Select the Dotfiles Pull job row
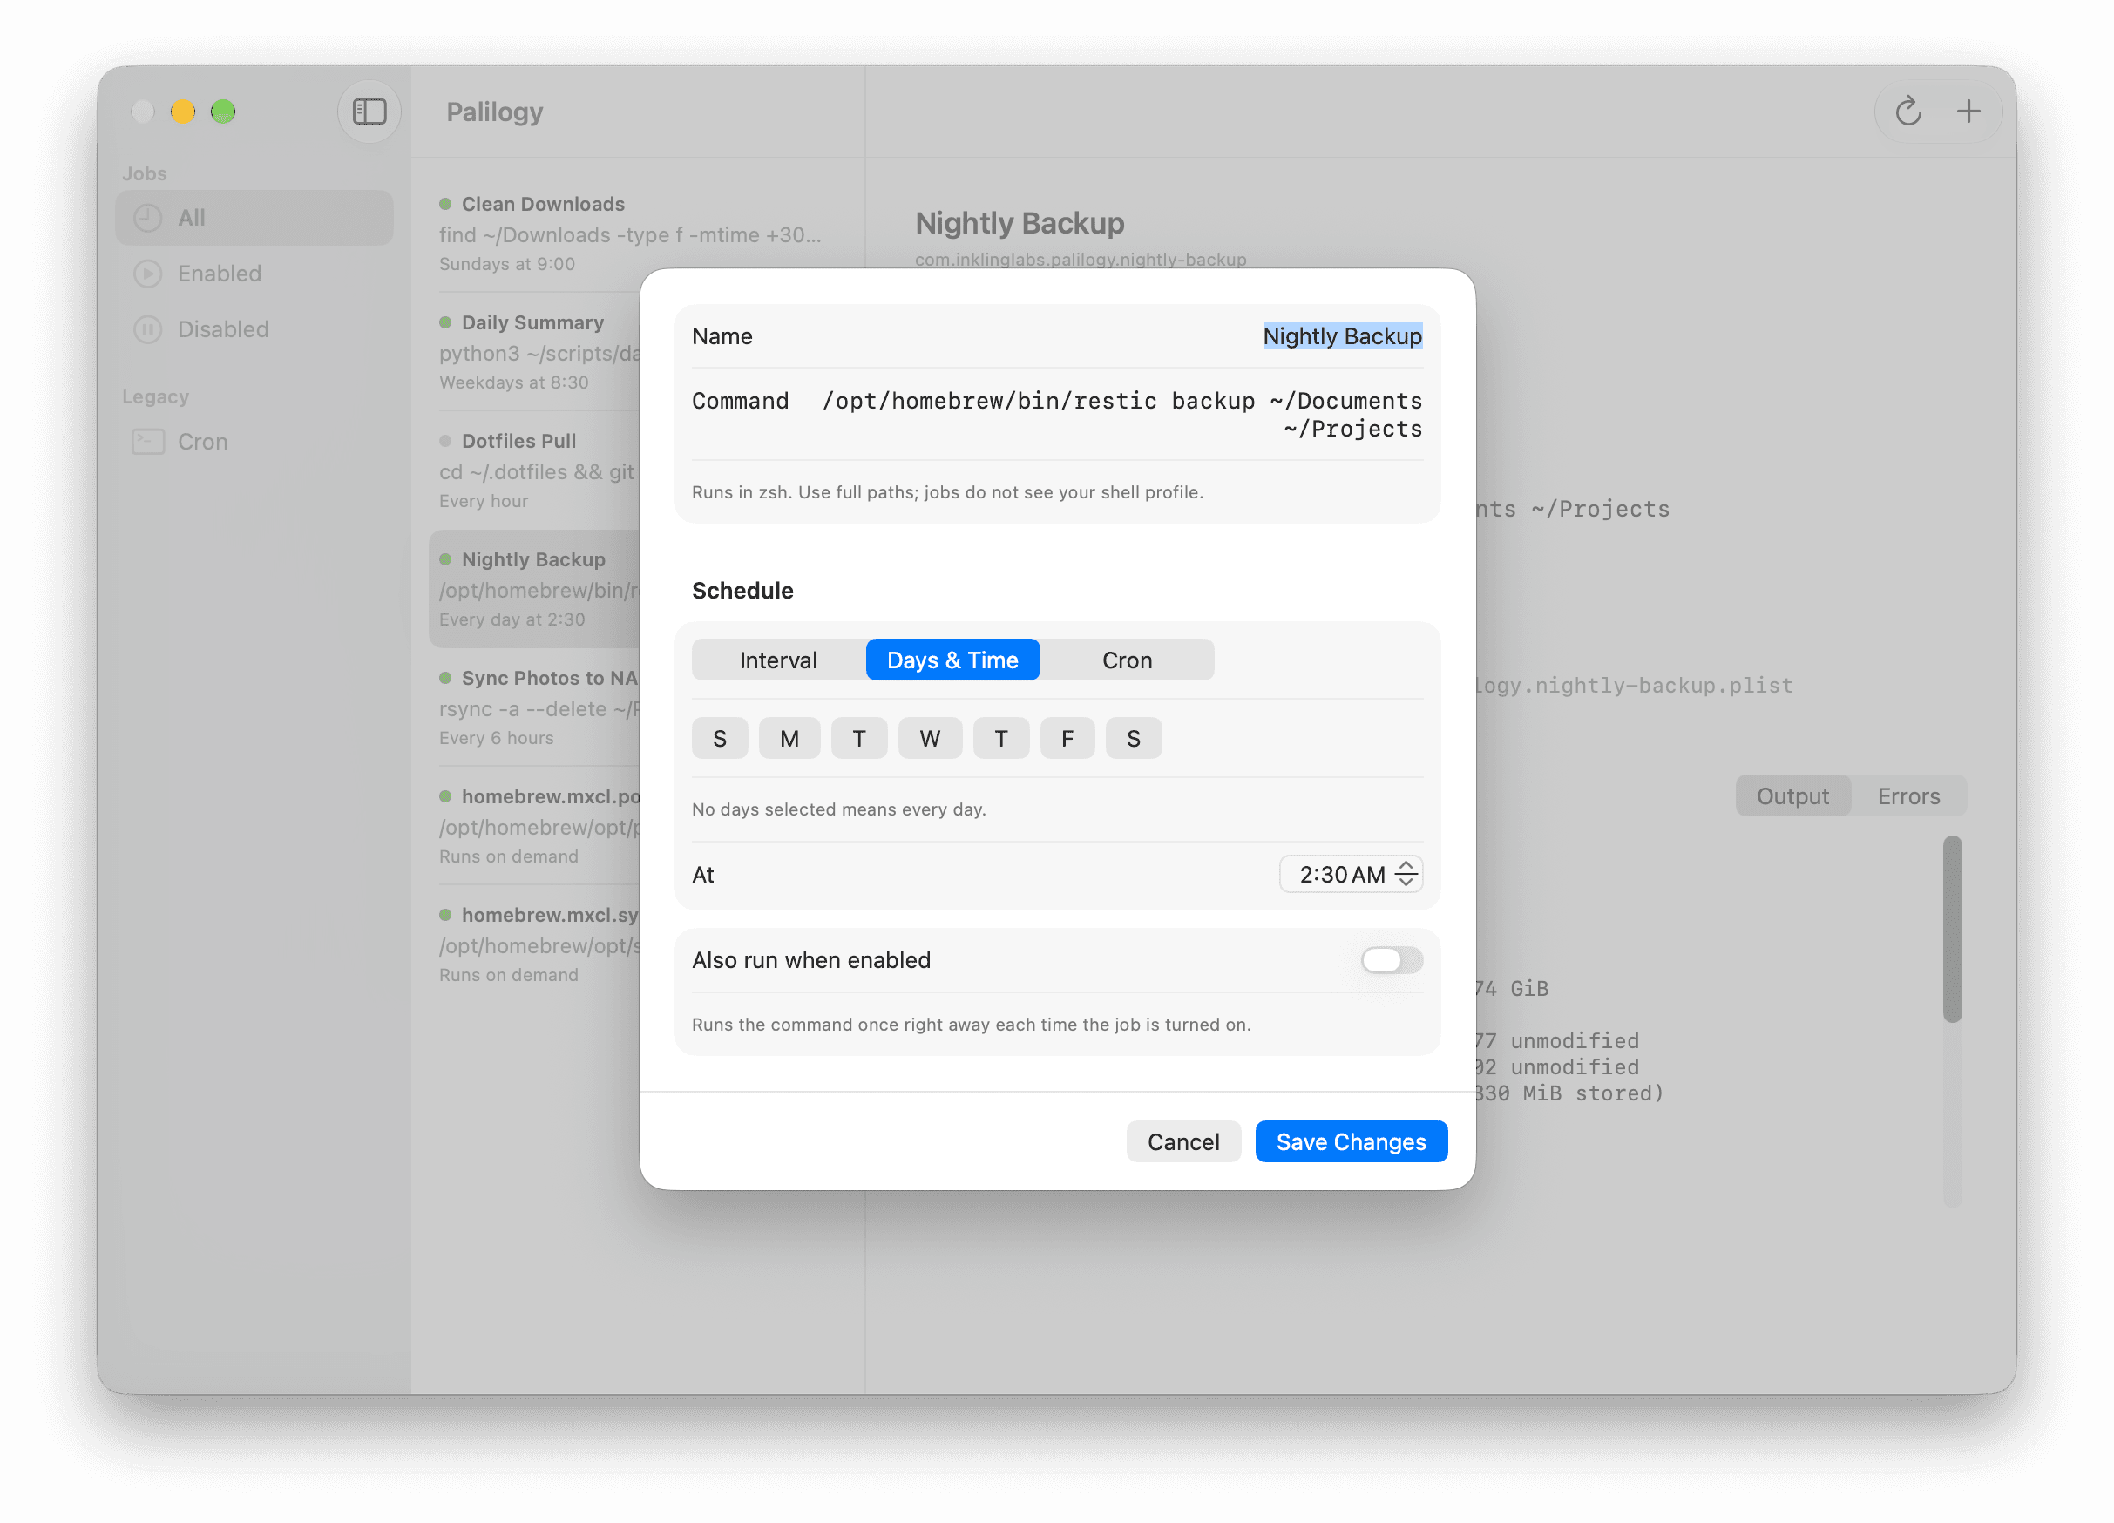Screen dimensions: 2114x1523 pos(536,470)
